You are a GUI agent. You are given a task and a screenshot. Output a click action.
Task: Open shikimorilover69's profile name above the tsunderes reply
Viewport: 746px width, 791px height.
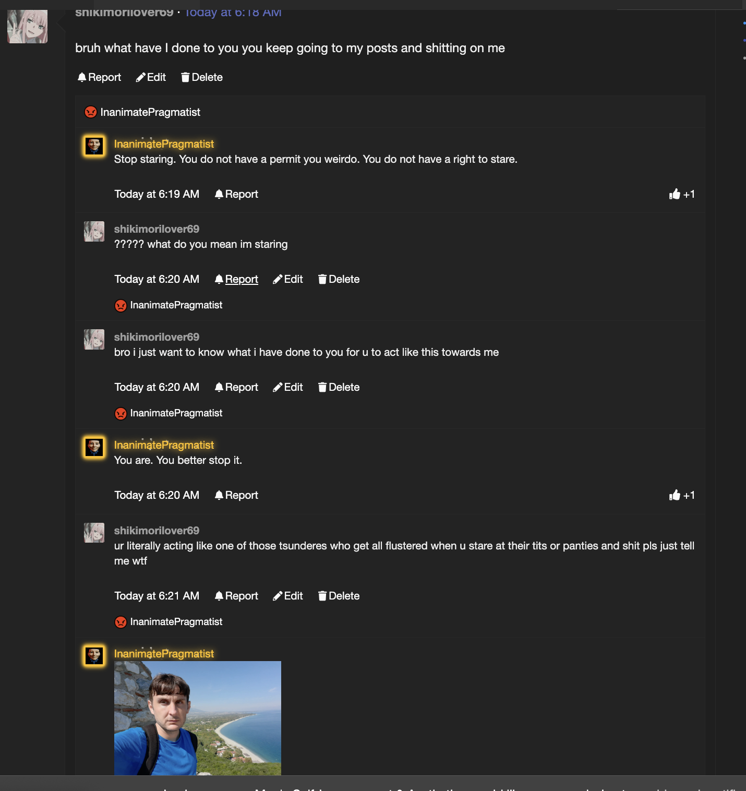click(x=157, y=531)
